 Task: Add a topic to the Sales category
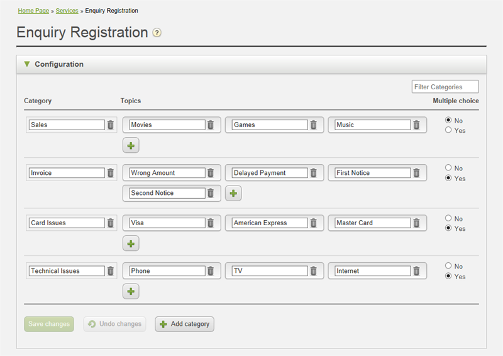click(x=131, y=145)
